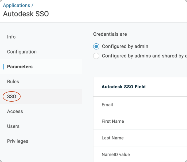Switch to the Access tab
Image resolution: width=187 pixels, height=162 pixels.
(15, 111)
